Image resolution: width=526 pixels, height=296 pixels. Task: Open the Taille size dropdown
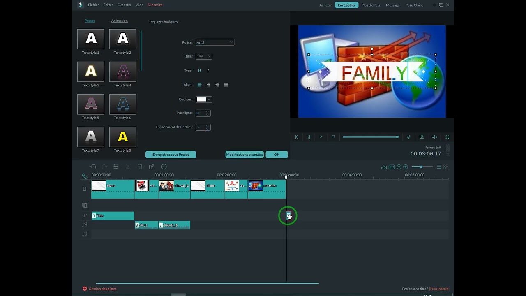tap(204, 56)
